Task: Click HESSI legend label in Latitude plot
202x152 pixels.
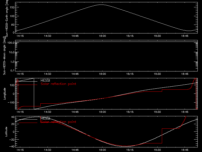Action: 45,118
